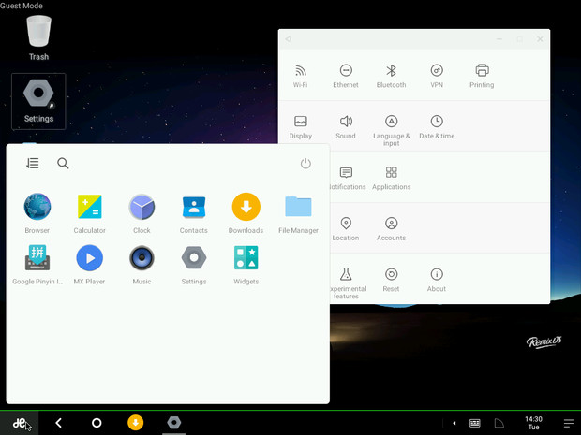Image resolution: width=581 pixels, height=435 pixels.
Task: Open the Browser app
Action: coord(37,207)
